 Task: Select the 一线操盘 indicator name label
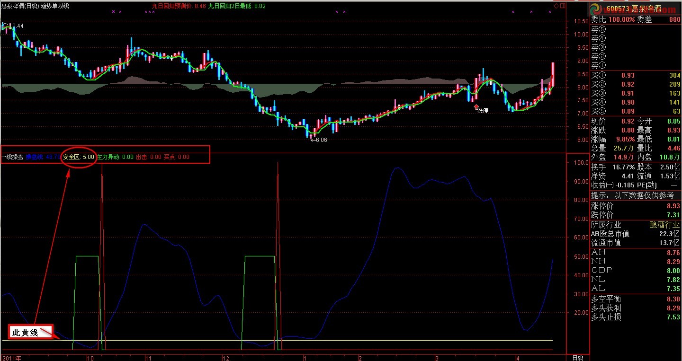(12, 157)
